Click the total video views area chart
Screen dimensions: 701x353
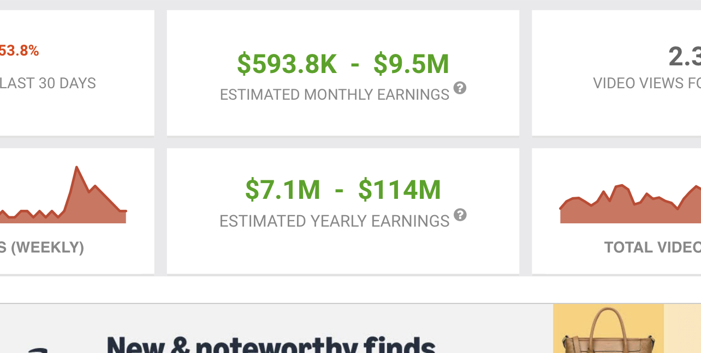pyautogui.click(x=631, y=205)
